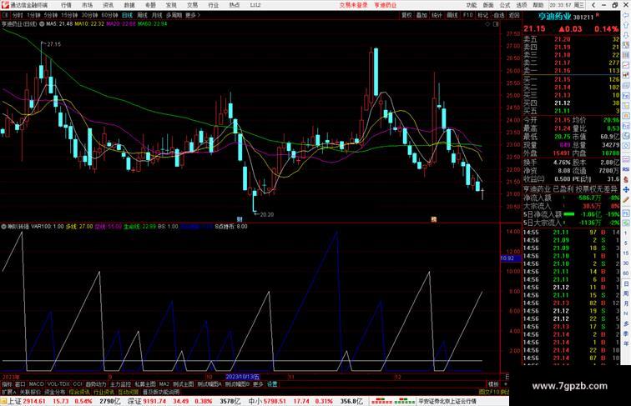Open the 数据 menu

tap(129, 5)
